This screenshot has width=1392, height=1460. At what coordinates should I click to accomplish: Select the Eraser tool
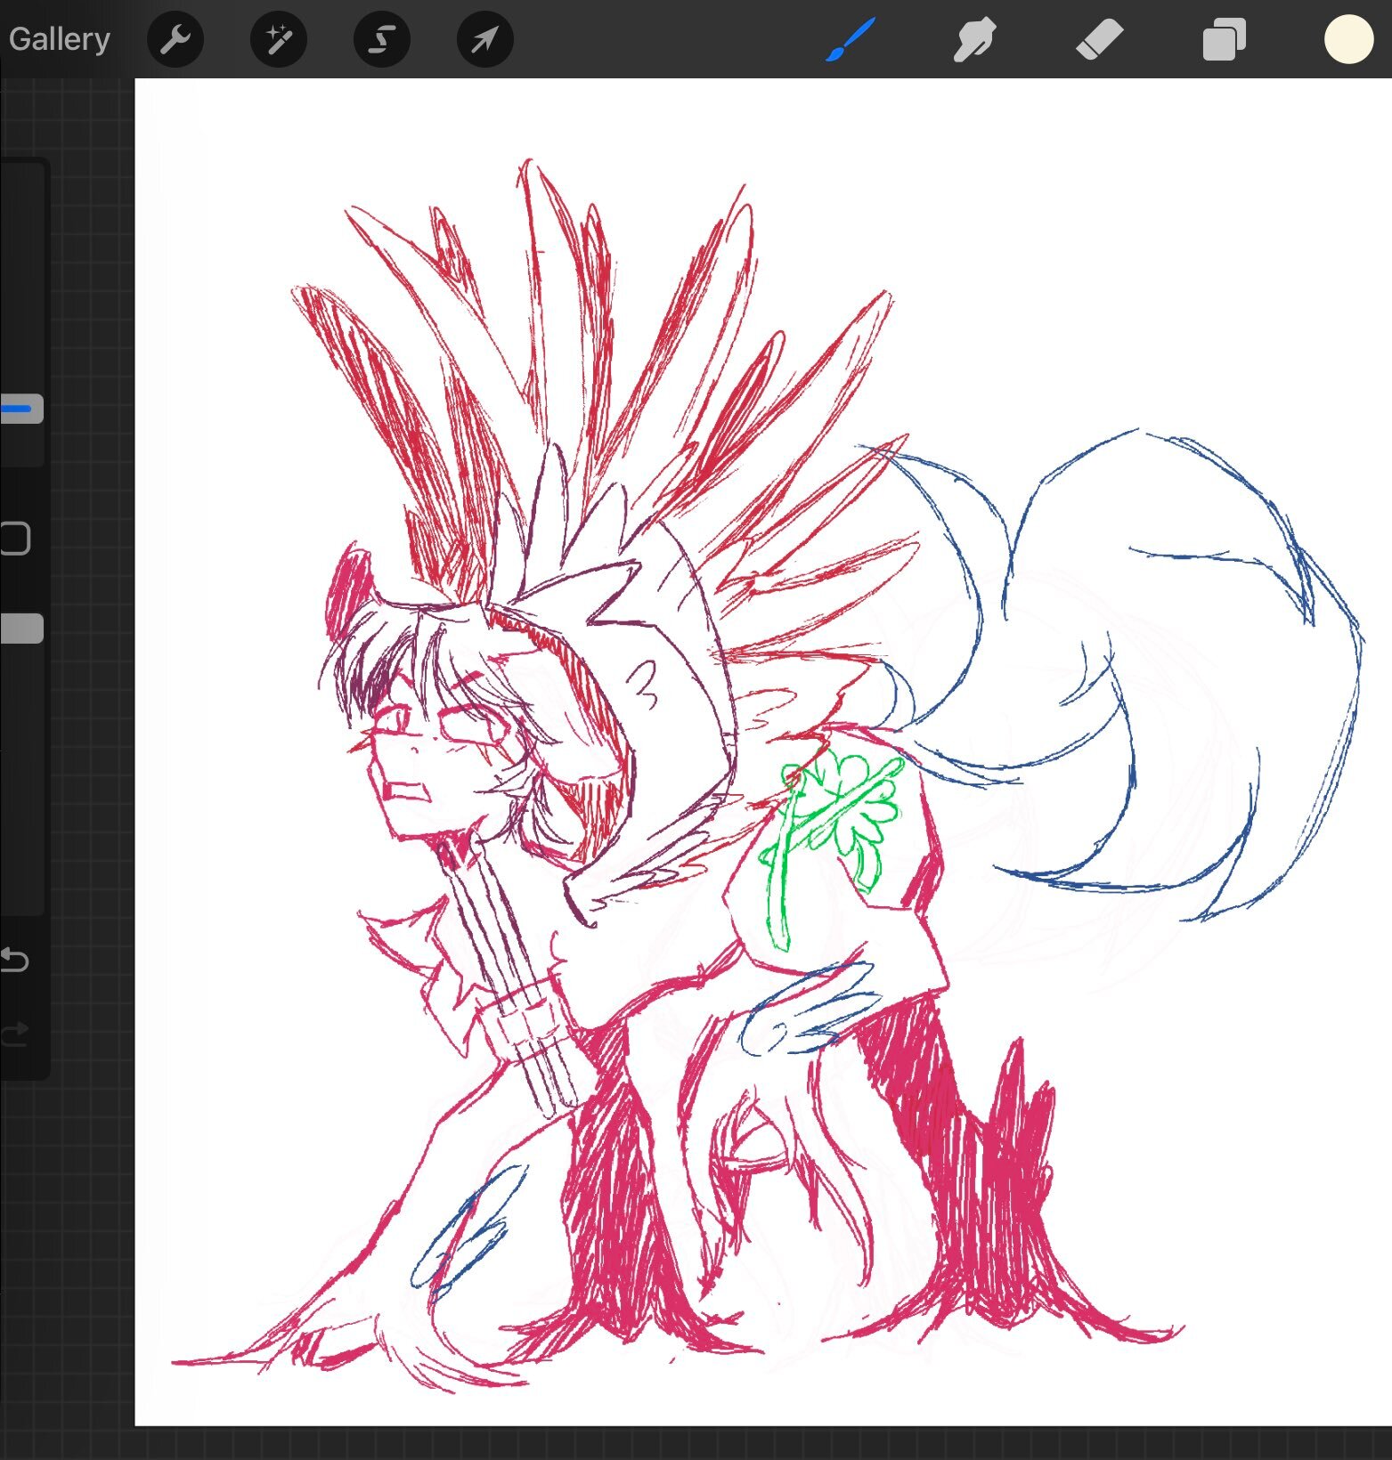(1099, 40)
